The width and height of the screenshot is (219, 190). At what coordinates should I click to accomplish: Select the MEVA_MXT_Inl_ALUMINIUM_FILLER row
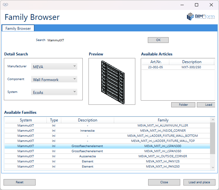point(107,126)
